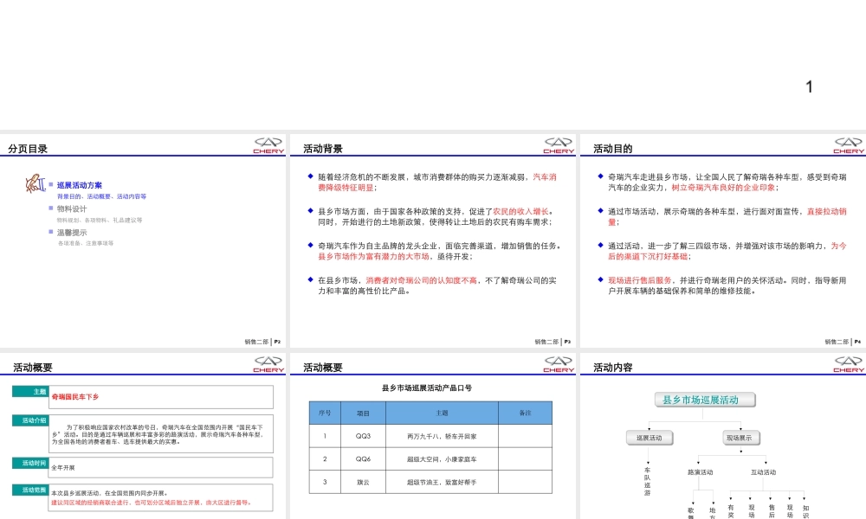
Task: Click the bullet starting 县乡市场方面
Action: [436, 217]
